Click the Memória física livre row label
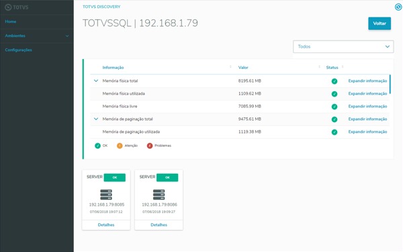Image resolution: width=403 pixels, height=252 pixels. click(120, 106)
